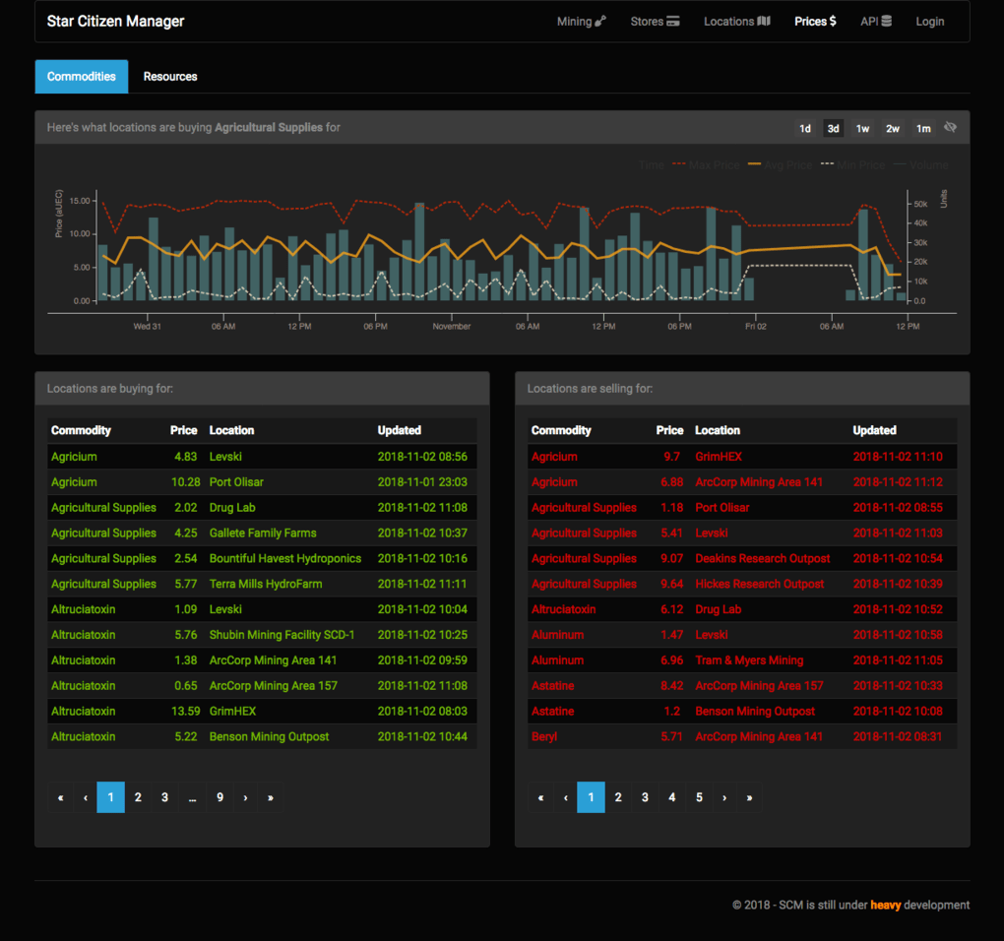Click Altruciatoxin in the GrimHEX buying row
This screenshot has height=941, width=1004.
(84, 712)
